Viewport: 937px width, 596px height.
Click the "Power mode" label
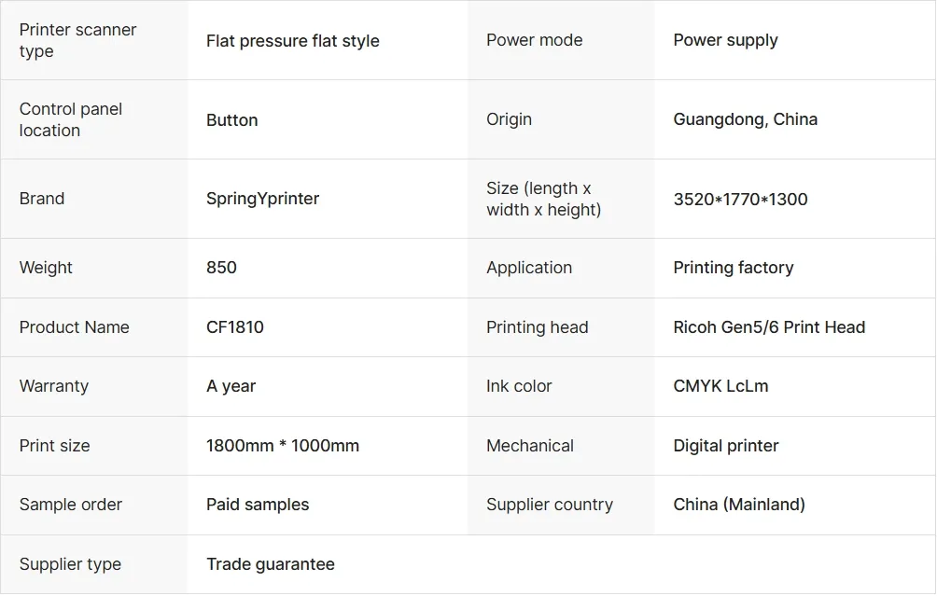534,40
